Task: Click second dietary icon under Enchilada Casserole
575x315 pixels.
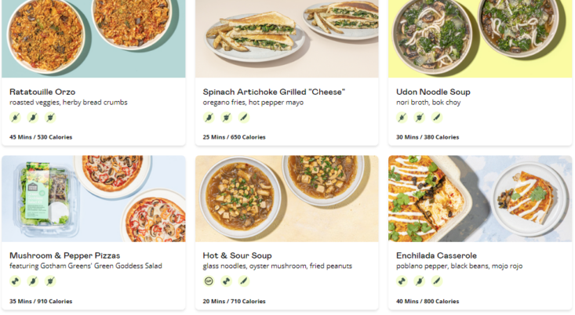Action: pyautogui.click(x=420, y=281)
